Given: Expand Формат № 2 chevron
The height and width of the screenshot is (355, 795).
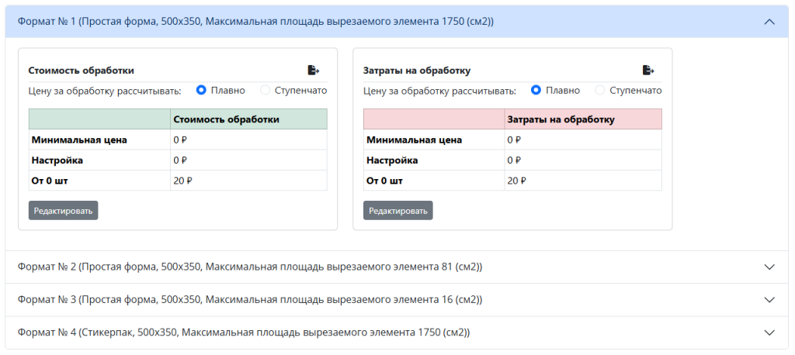Looking at the screenshot, I should click(x=769, y=267).
